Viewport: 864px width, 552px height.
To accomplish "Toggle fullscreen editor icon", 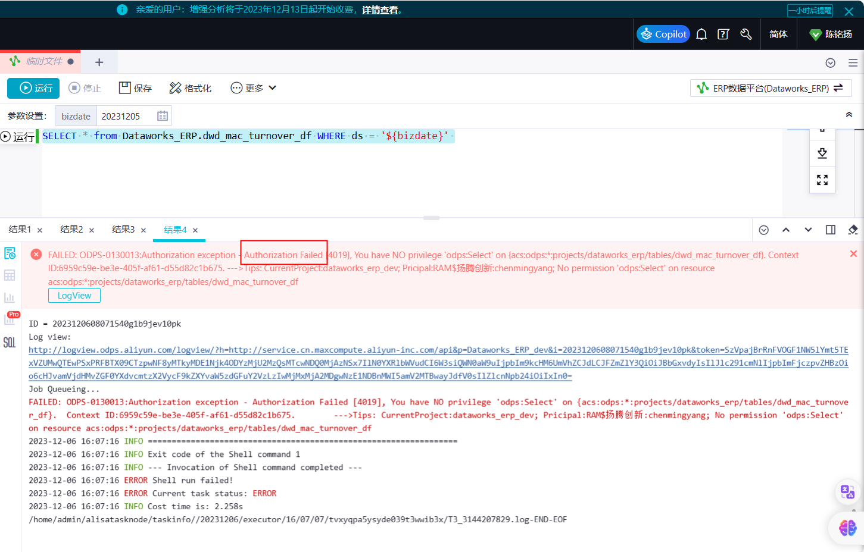I will [822, 180].
